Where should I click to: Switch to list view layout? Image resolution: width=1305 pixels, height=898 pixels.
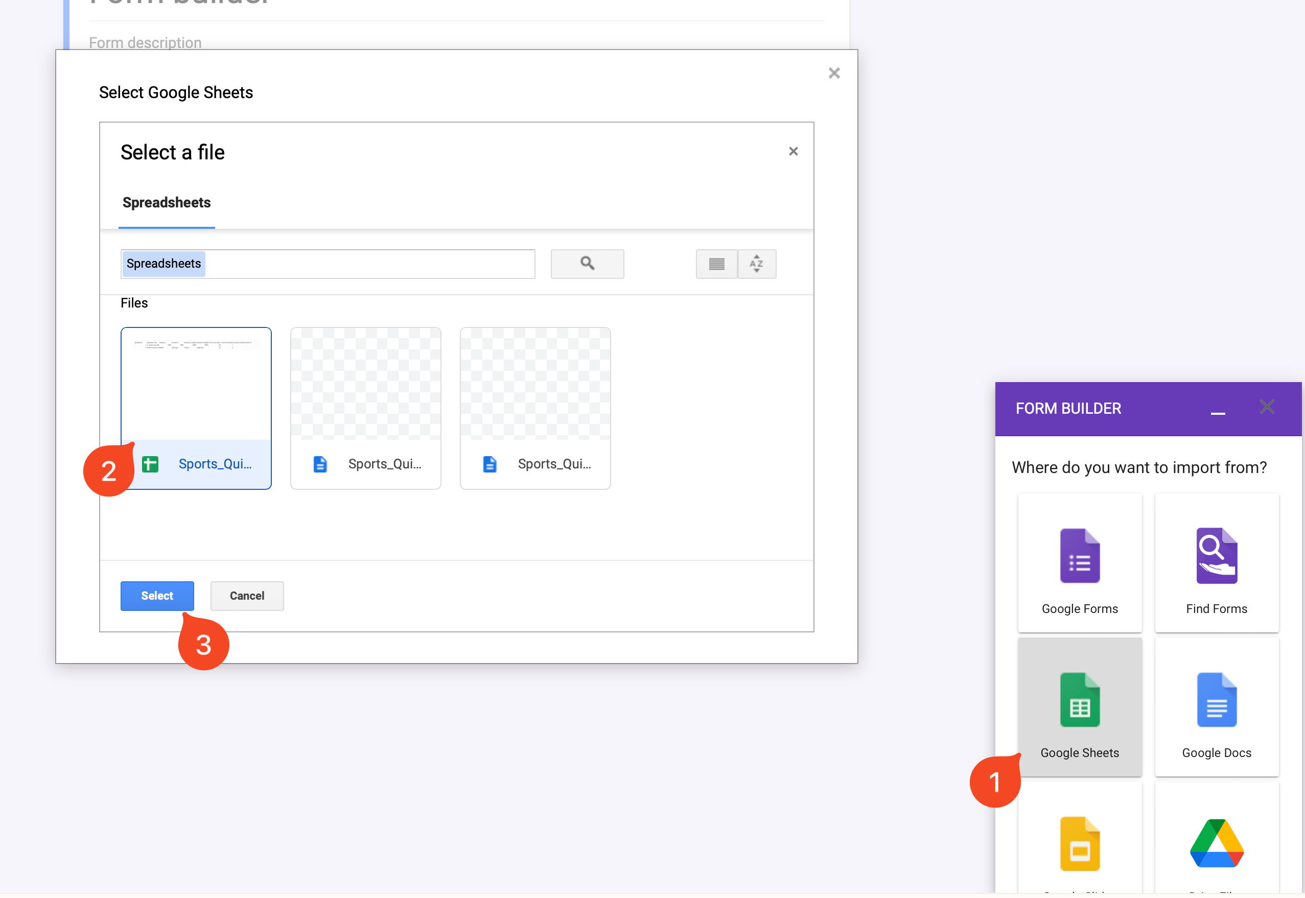pos(716,264)
